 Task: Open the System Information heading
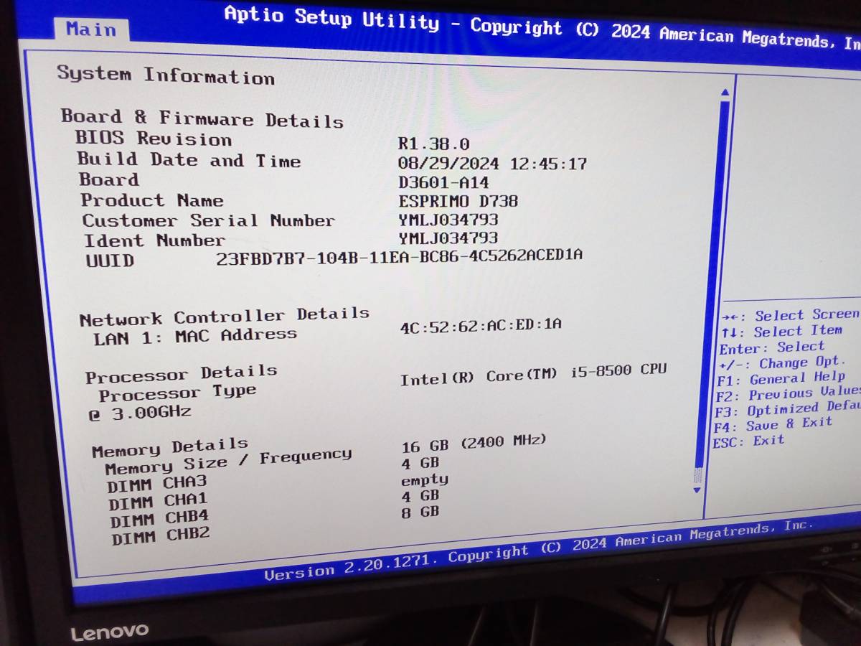pos(166,77)
